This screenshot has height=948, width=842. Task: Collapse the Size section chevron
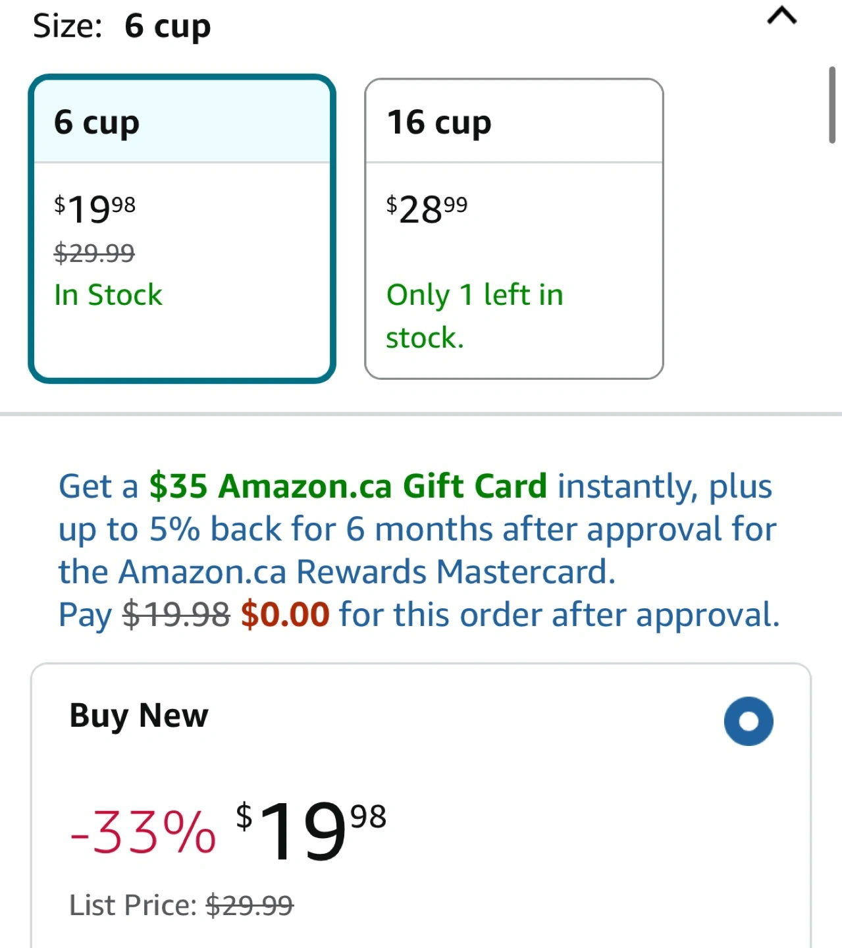[x=781, y=16]
